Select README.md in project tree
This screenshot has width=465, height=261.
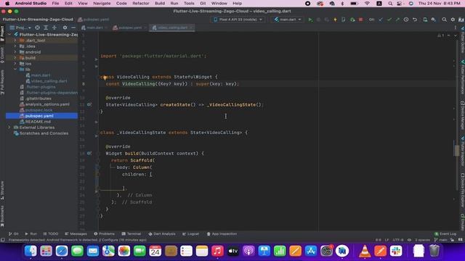click(x=38, y=122)
